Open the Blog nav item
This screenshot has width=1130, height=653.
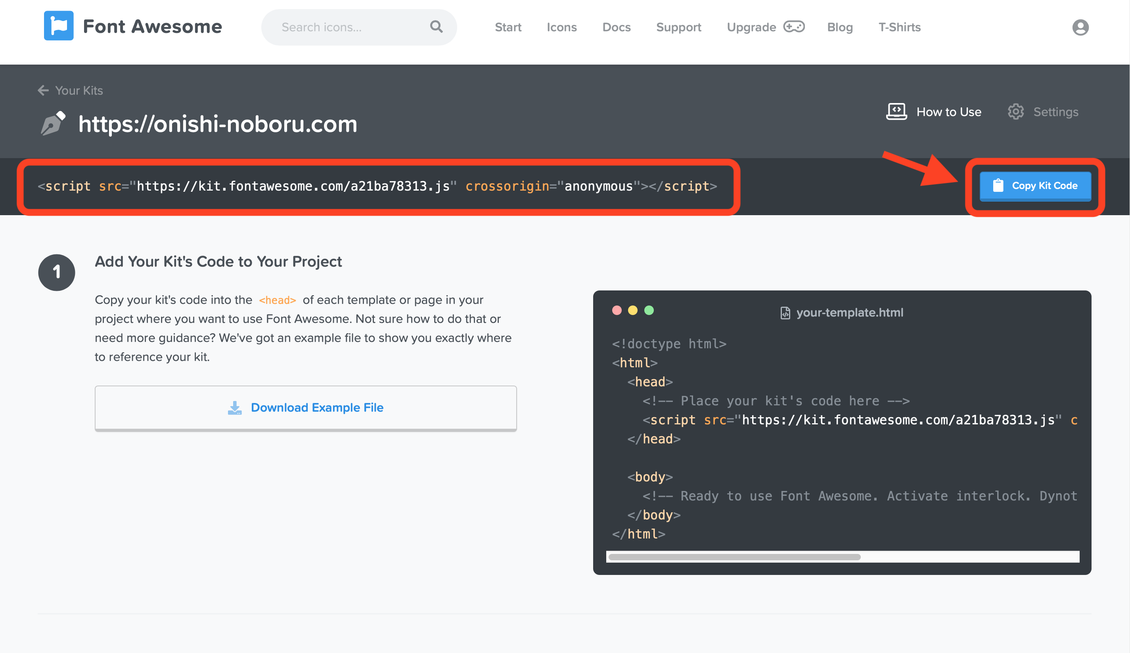coord(840,27)
